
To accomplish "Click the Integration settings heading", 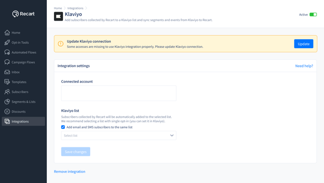I will pos(74,66).
